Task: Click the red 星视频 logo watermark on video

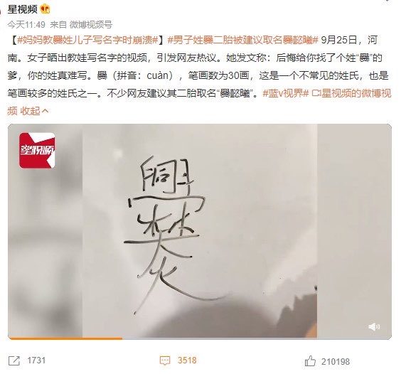Action: pyautogui.click(x=37, y=151)
